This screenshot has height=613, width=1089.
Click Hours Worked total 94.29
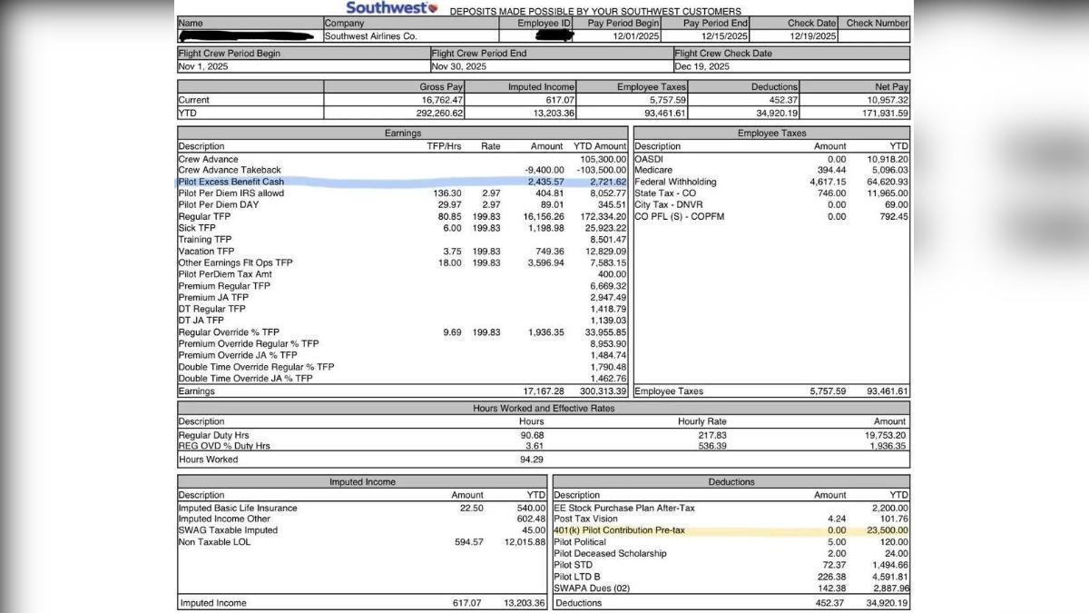tap(532, 460)
